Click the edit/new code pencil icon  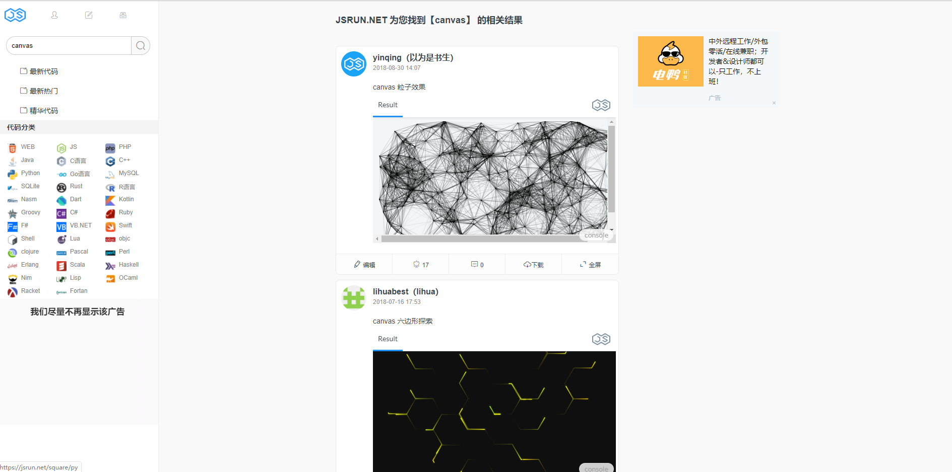click(x=89, y=15)
